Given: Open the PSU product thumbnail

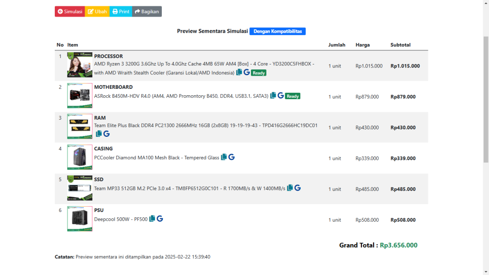Looking at the screenshot, I should pos(80,219).
